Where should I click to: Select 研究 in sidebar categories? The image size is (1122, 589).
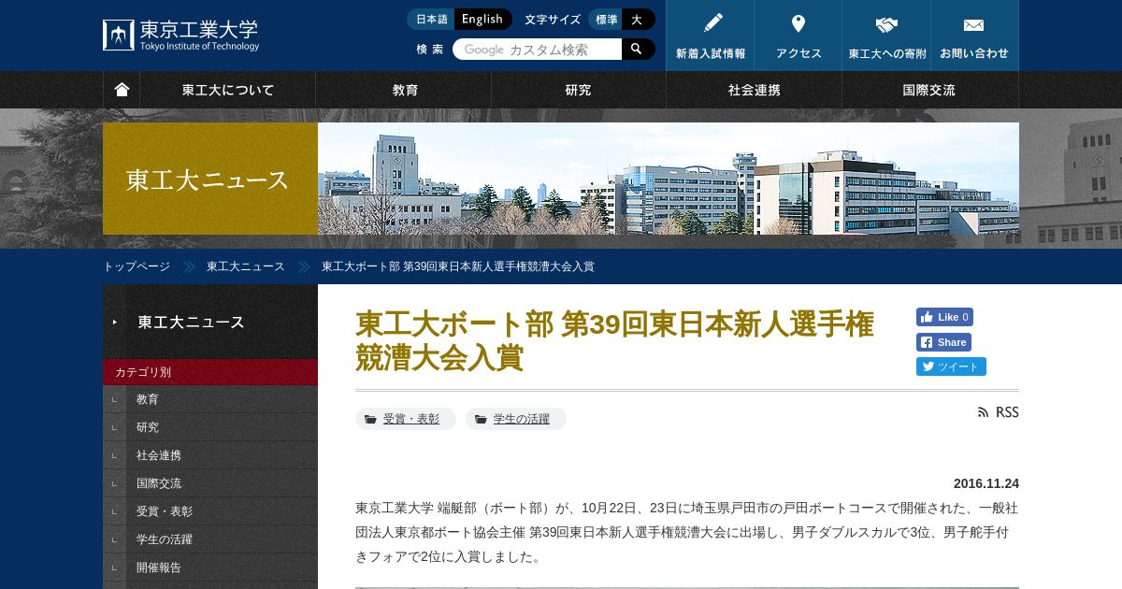click(210, 427)
